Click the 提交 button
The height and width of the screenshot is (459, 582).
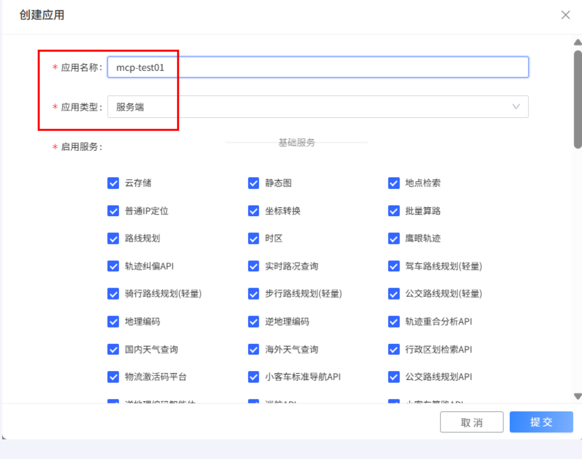pos(541,422)
